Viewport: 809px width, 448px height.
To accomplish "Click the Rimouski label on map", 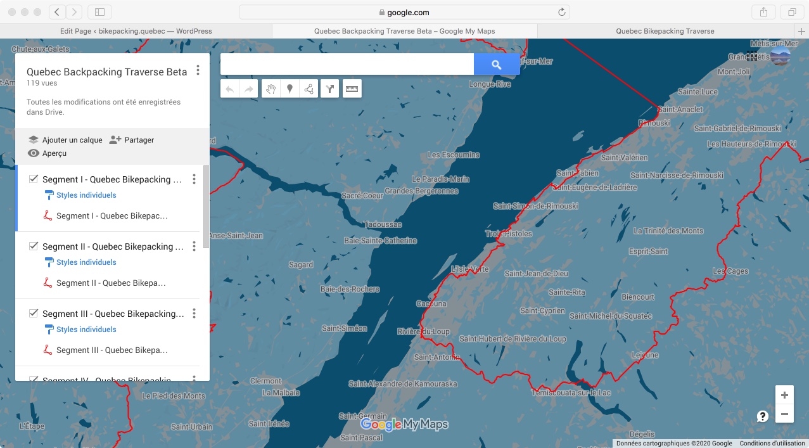I will 654,123.
